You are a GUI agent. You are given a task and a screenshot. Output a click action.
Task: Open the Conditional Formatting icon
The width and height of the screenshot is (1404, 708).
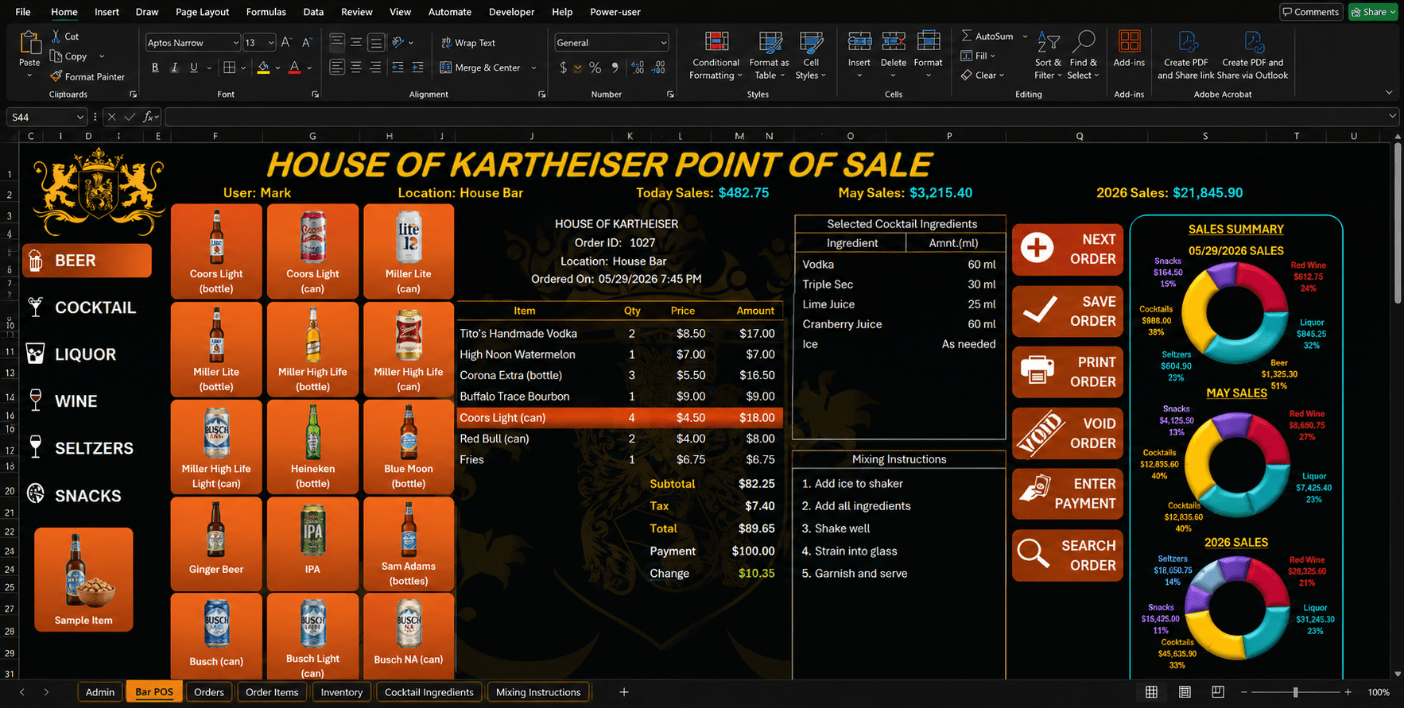(x=716, y=42)
